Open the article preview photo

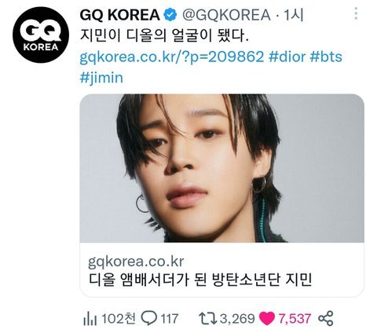[x=221, y=168]
